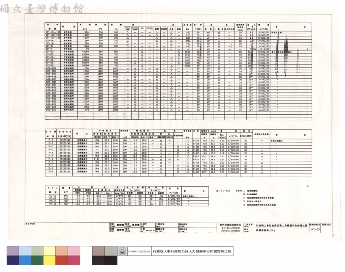
Task: Click the L/S airflow column header
Action: (x=85, y=29)
